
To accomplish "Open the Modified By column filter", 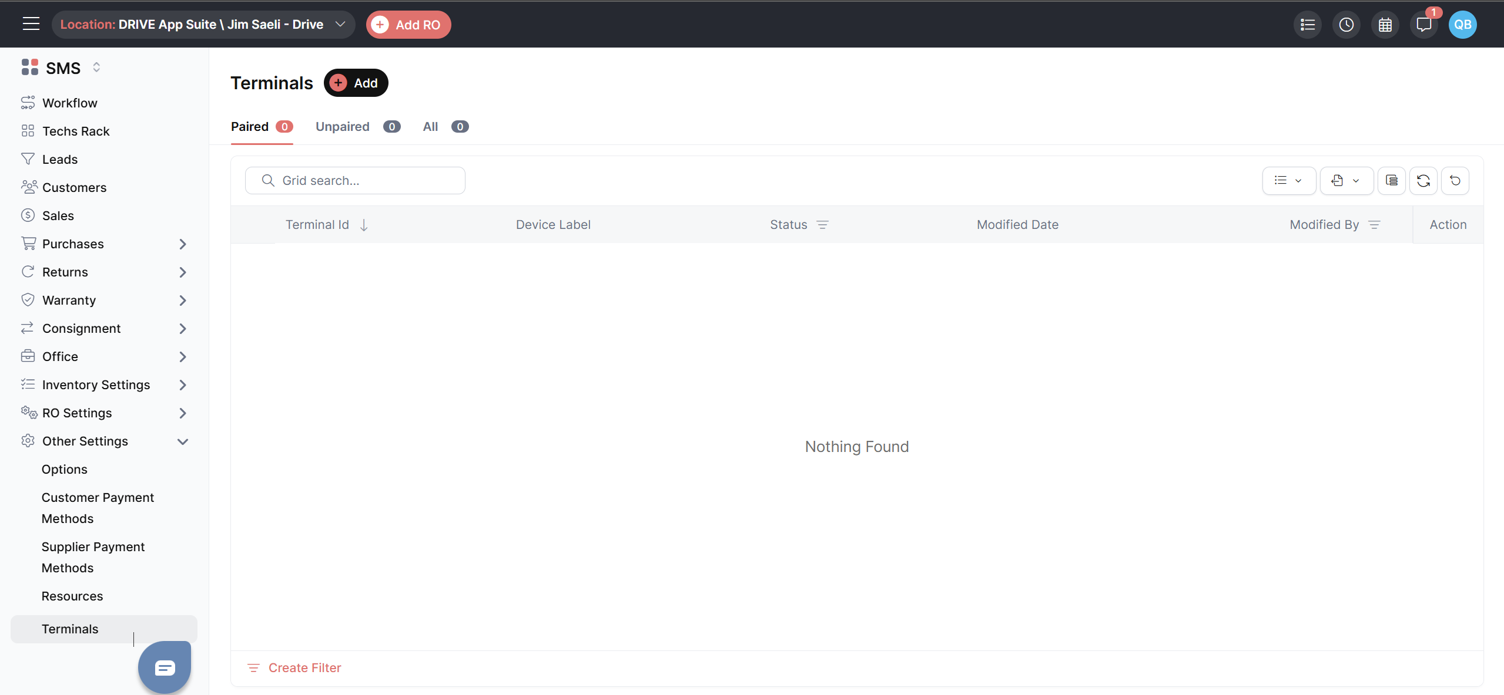I will pos(1374,225).
